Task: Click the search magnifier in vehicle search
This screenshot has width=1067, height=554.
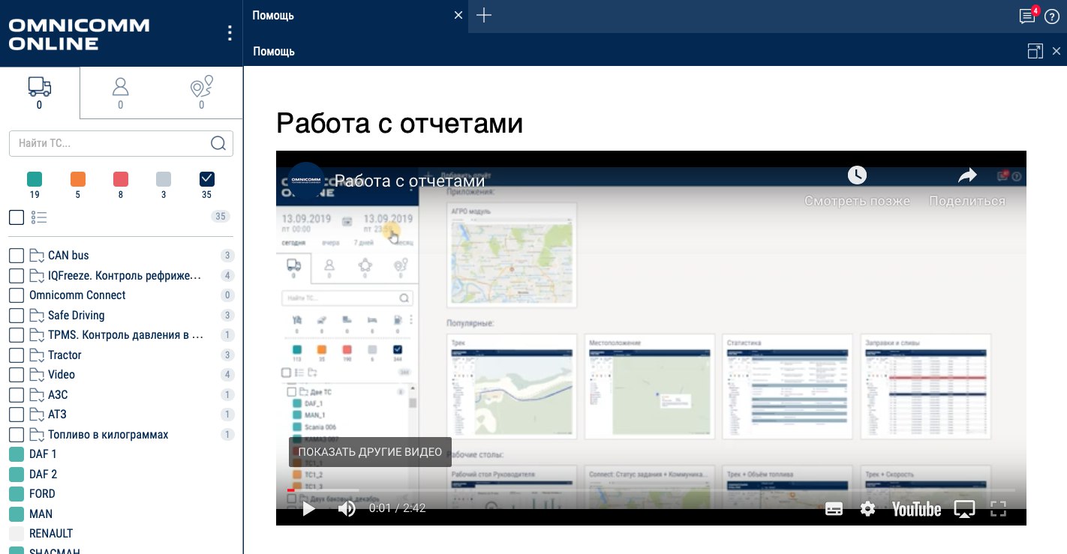Action: coord(218,143)
